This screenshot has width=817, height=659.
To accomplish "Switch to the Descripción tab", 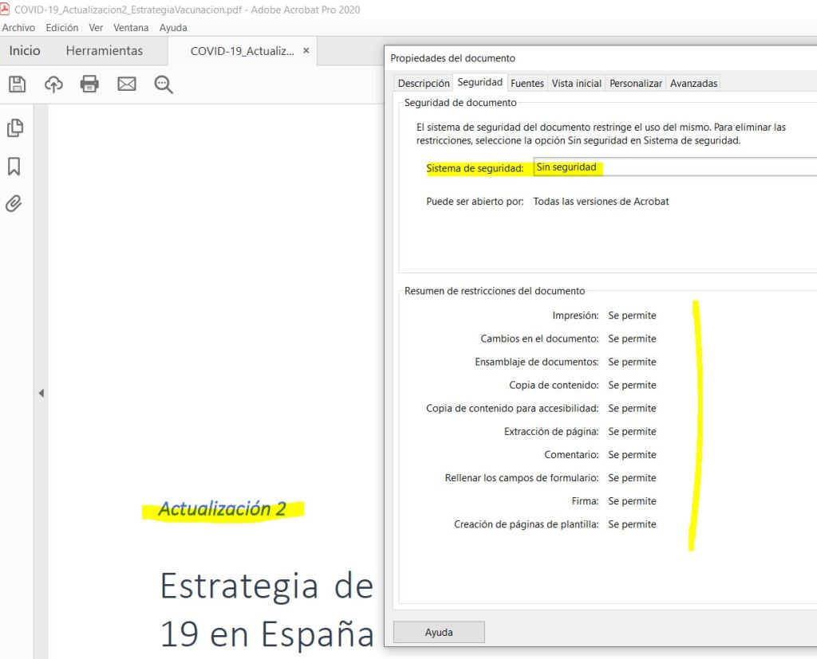I will [424, 83].
